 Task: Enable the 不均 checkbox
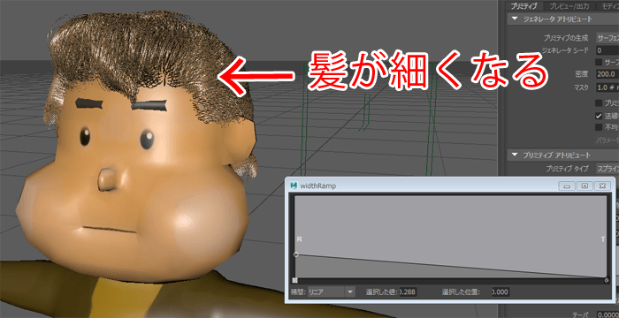[599, 127]
